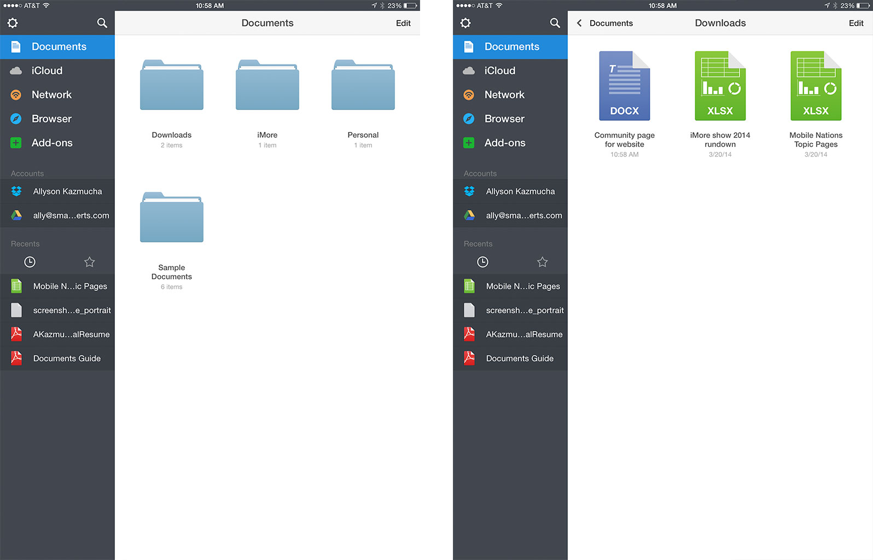Show starred files tab, left screen

click(x=90, y=262)
